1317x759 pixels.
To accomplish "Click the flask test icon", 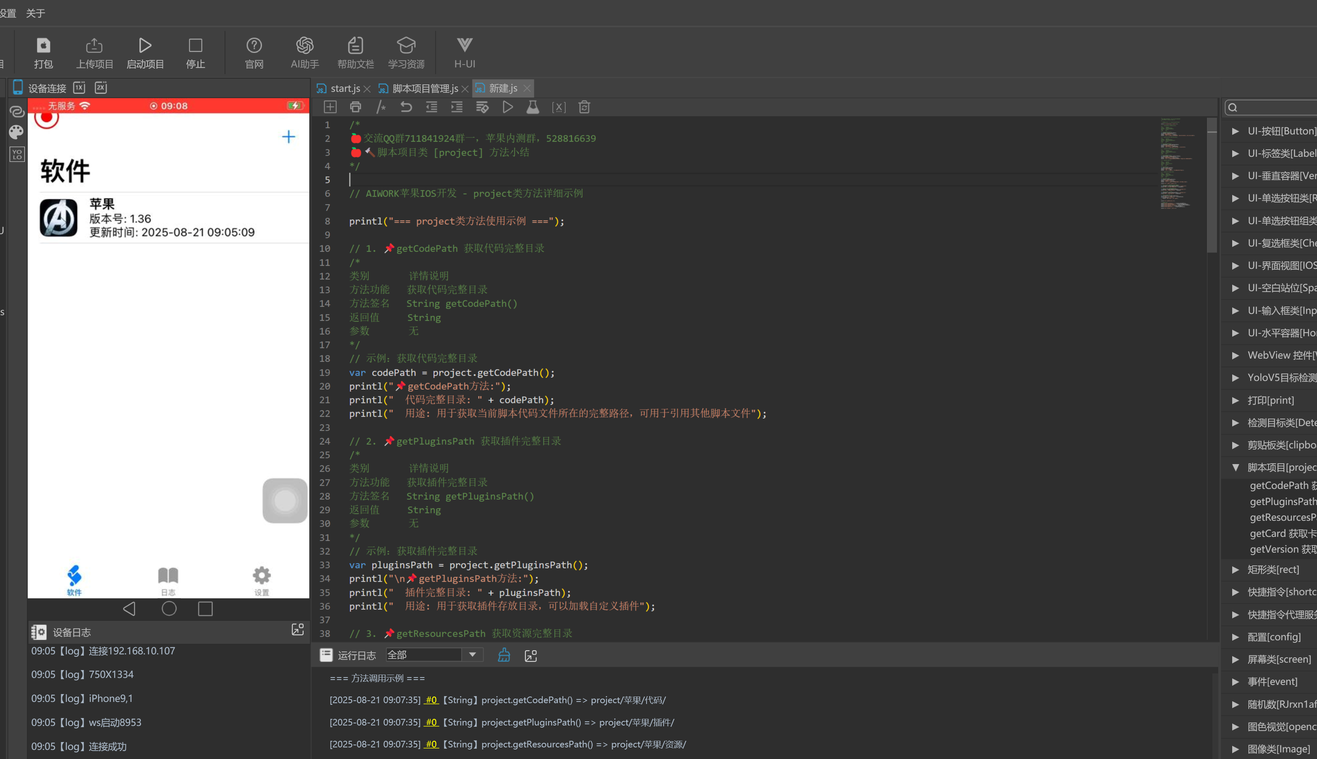I will click(x=533, y=107).
